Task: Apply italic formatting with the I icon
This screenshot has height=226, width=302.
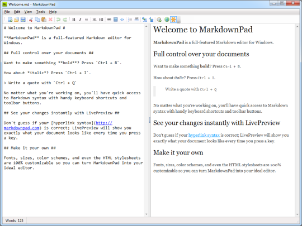Action: point(80,20)
